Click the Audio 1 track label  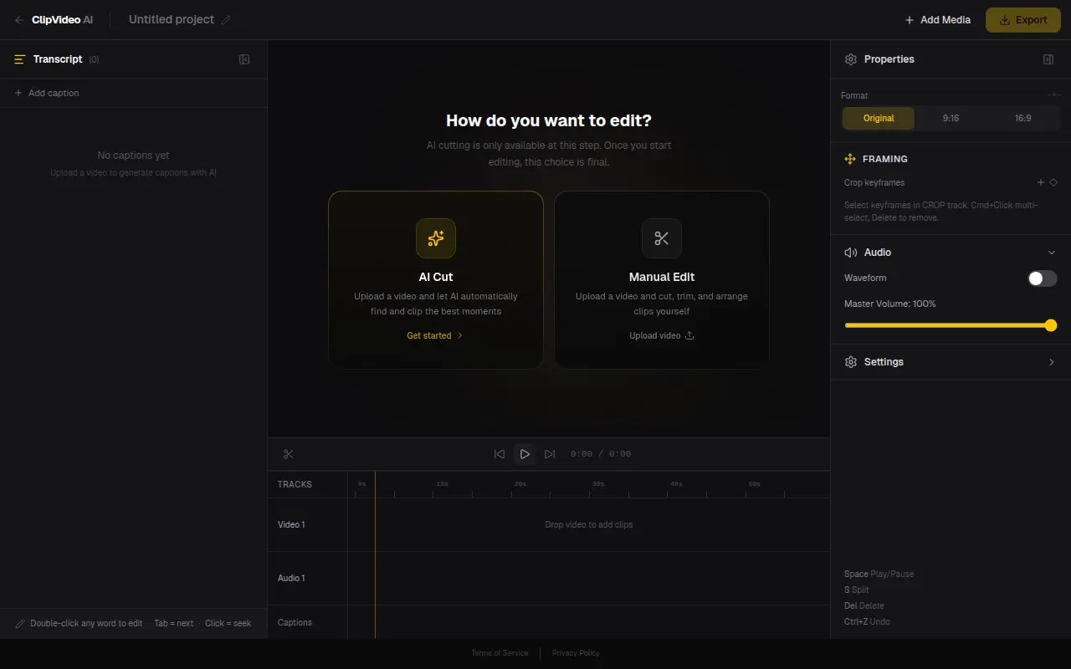pos(291,579)
